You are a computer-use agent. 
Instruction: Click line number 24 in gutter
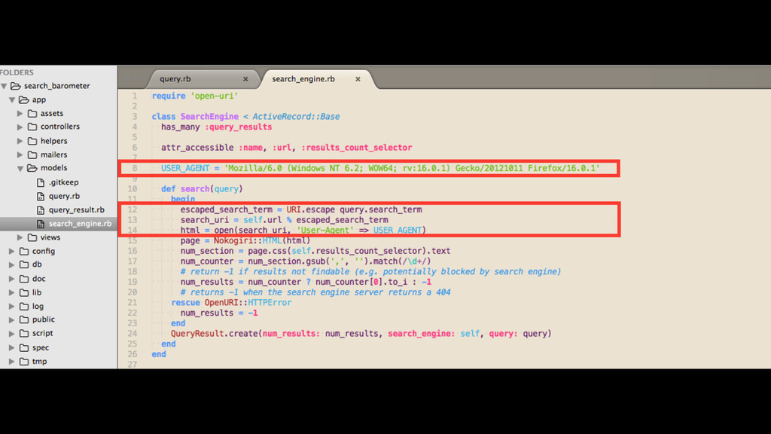pos(133,334)
